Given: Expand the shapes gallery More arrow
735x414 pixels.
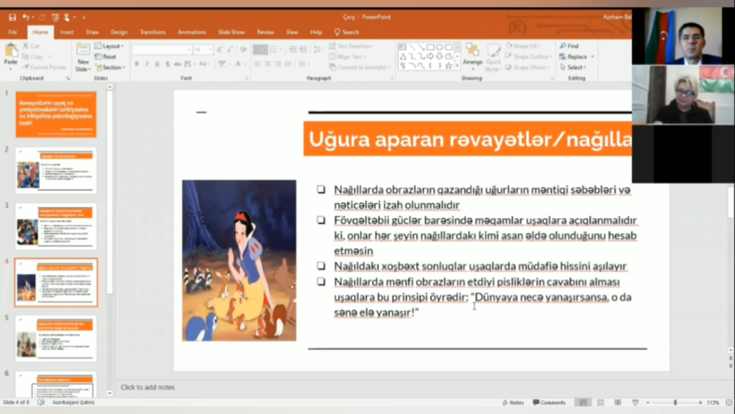Looking at the screenshot, I should tap(458, 66).
